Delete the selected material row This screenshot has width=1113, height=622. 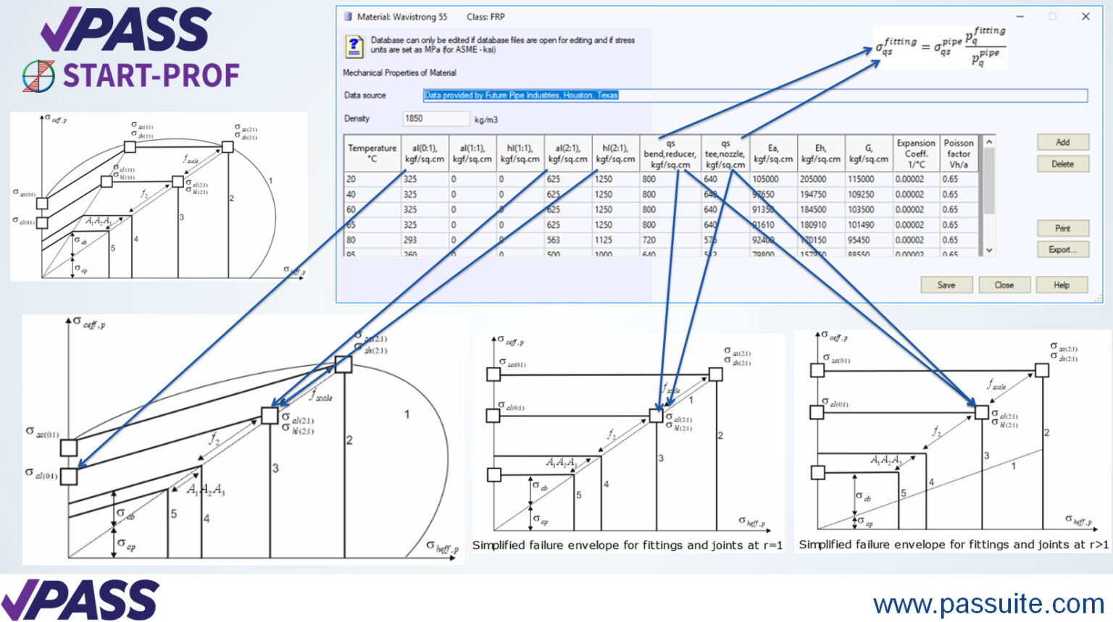[1062, 164]
